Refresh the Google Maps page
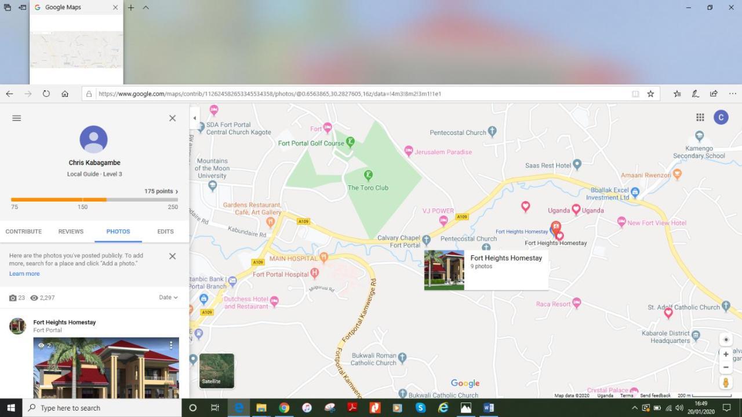The image size is (742, 417). pyautogui.click(x=46, y=94)
